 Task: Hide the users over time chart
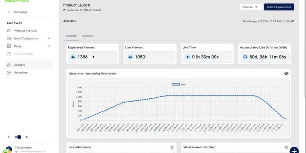tap(286, 73)
